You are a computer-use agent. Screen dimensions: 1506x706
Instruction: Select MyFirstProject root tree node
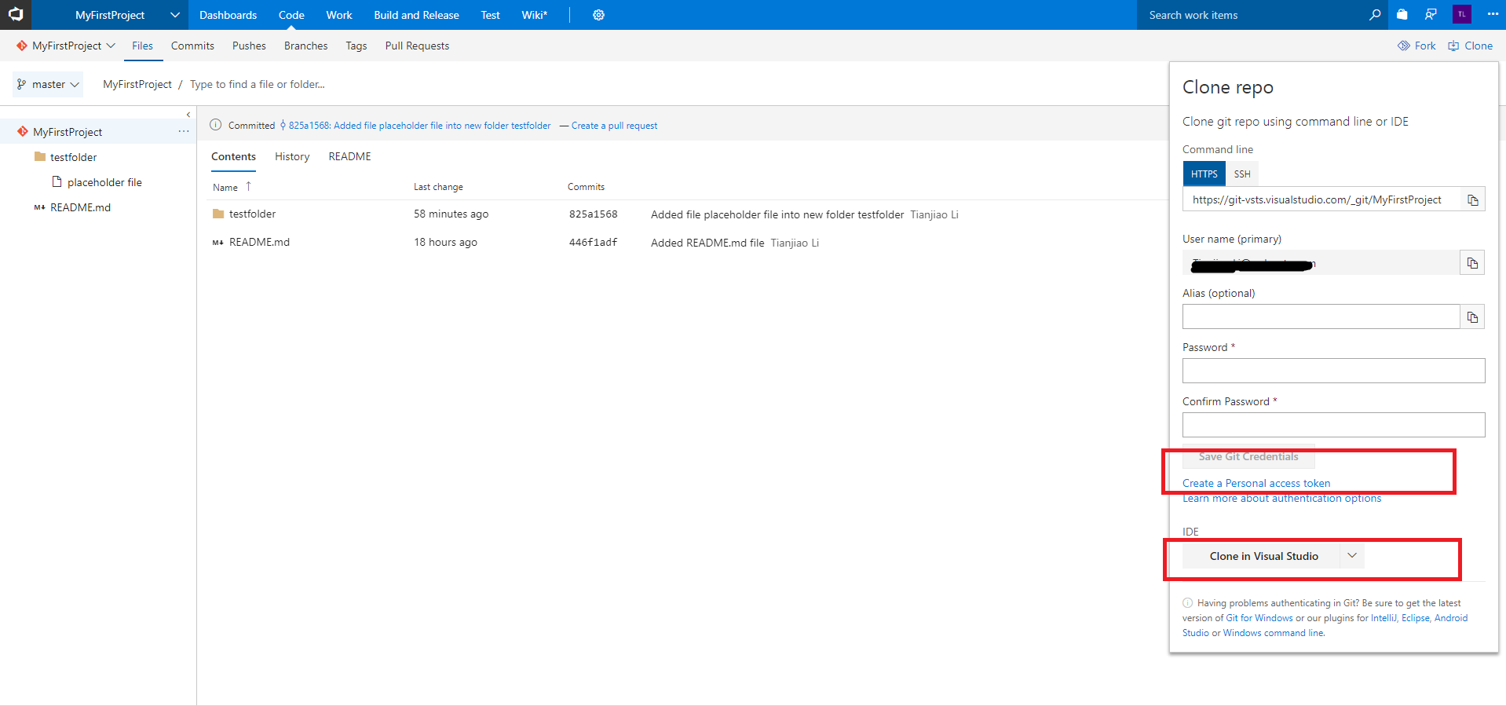click(68, 132)
